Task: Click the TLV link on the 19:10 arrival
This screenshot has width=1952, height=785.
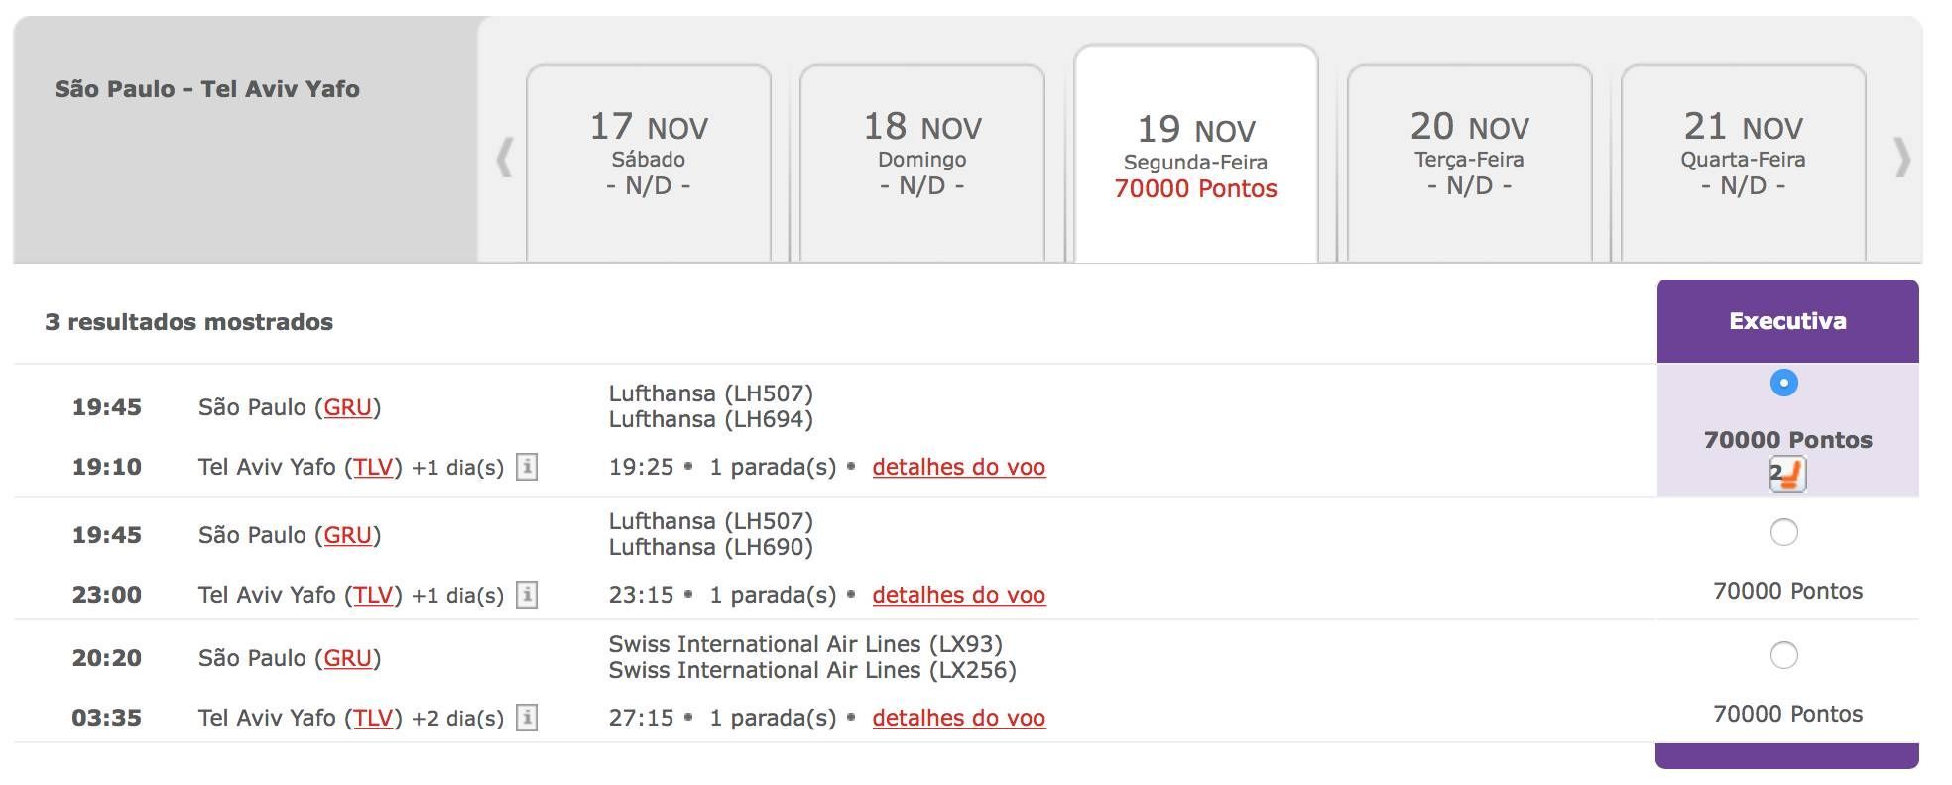Action: [374, 467]
